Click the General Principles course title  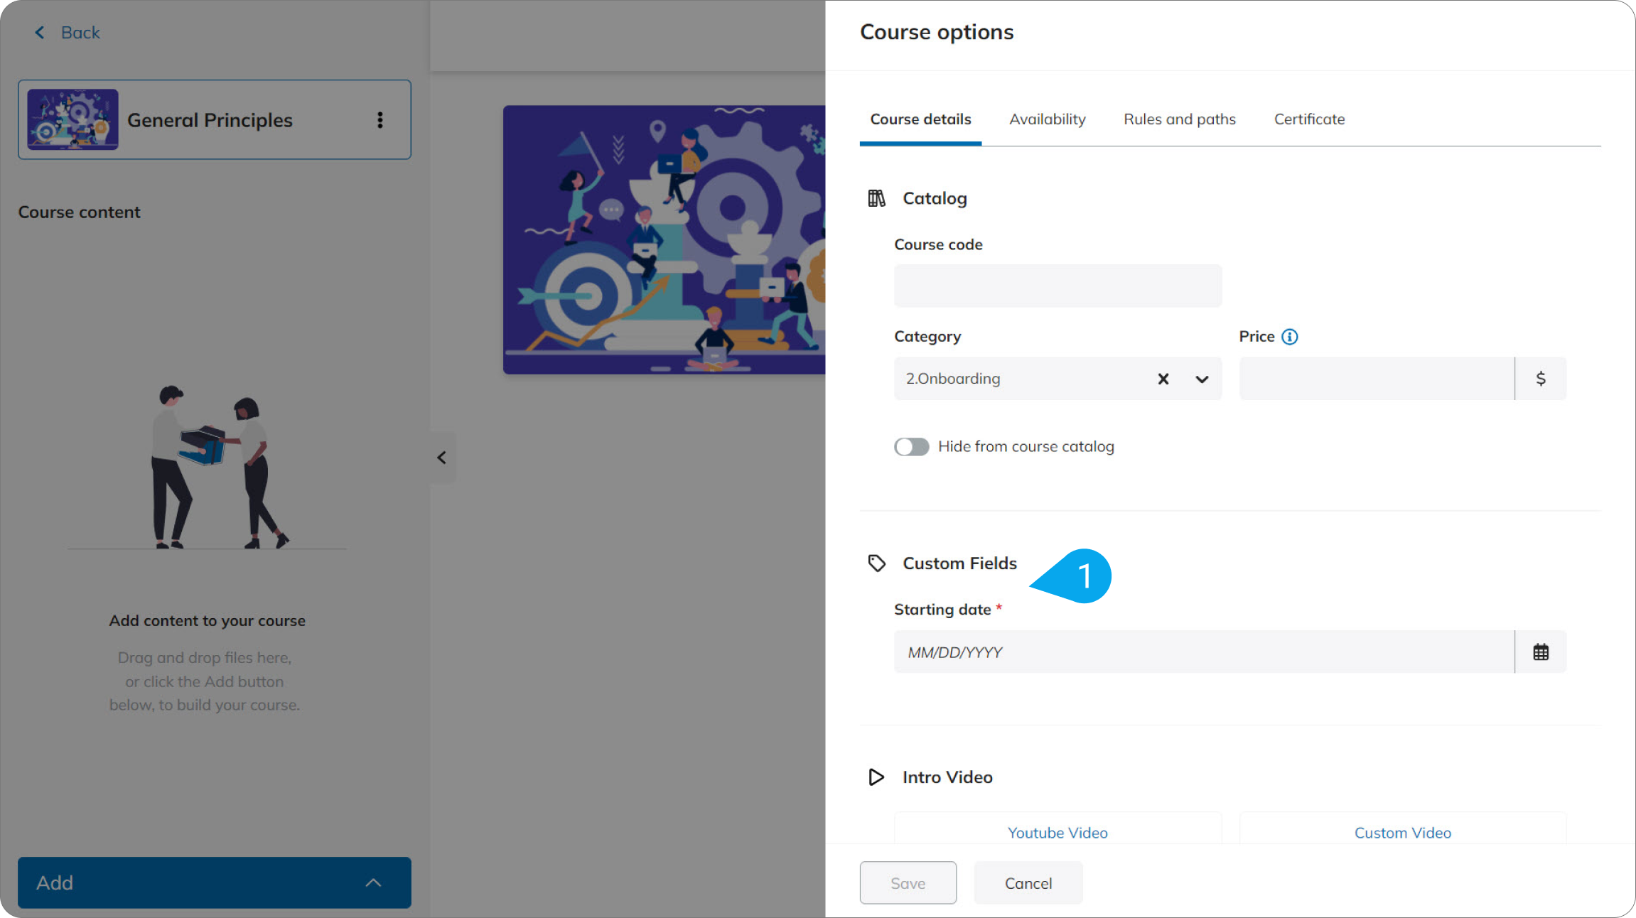pyautogui.click(x=210, y=120)
